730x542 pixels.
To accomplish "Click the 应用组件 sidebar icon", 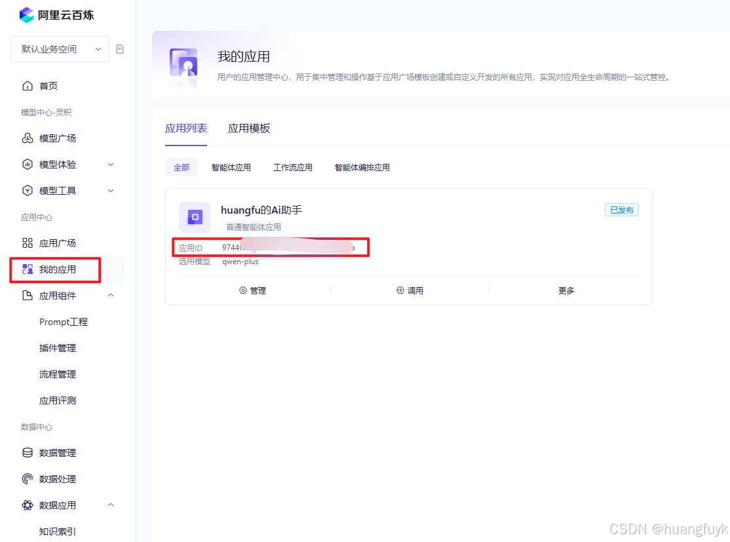I will click(28, 295).
